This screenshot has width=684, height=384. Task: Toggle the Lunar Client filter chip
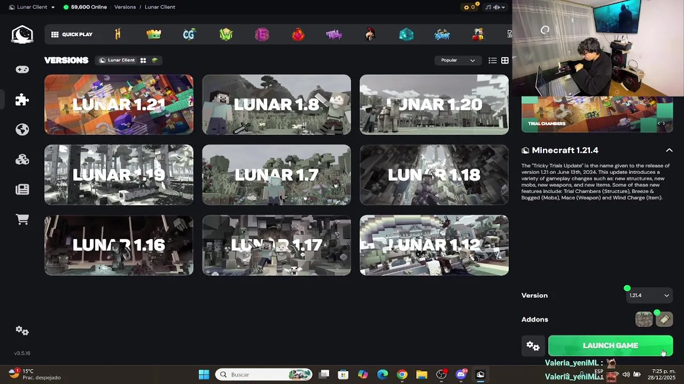tap(117, 60)
